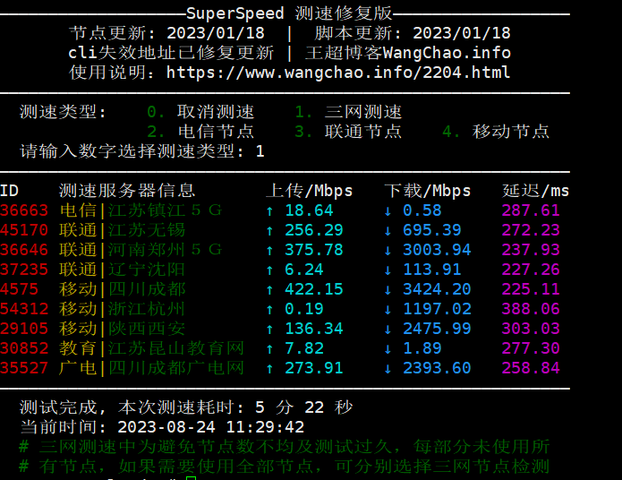Click the 3003.94 download speed value
This screenshot has width=622, height=480.
tap(437, 250)
